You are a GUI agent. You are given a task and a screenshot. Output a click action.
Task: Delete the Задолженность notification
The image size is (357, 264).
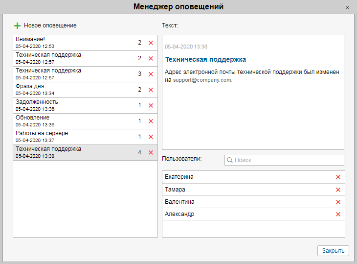[151, 105]
